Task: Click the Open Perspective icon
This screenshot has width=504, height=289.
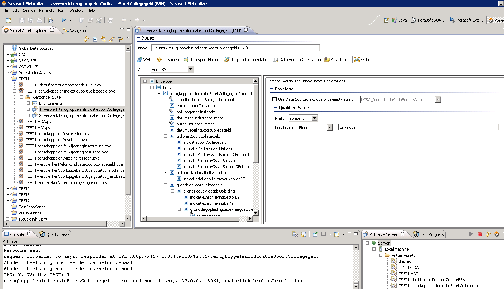Action: [387, 20]
